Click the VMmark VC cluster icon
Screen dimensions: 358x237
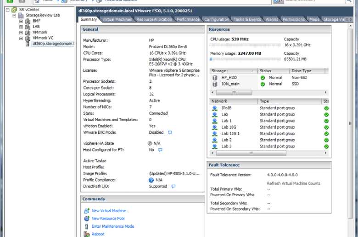[28, 38]
